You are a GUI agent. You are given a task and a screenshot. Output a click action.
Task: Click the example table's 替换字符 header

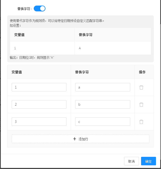point(86,35)
